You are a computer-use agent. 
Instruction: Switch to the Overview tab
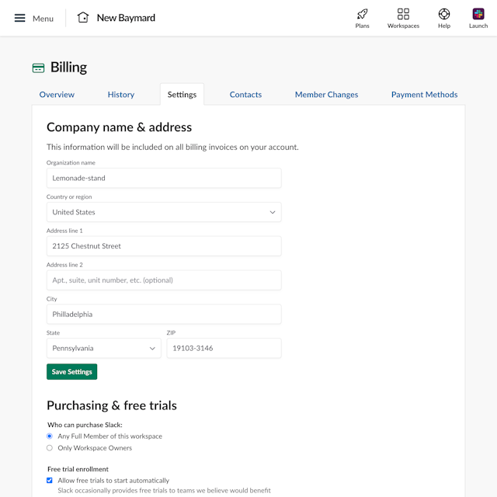(57, 95)
